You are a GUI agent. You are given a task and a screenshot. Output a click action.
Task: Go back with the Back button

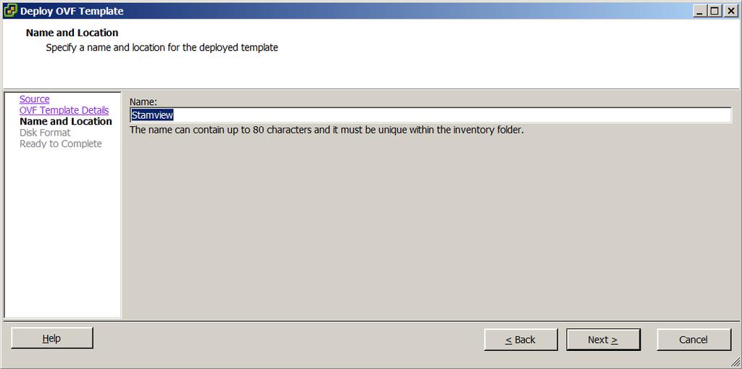click(520, 339)
